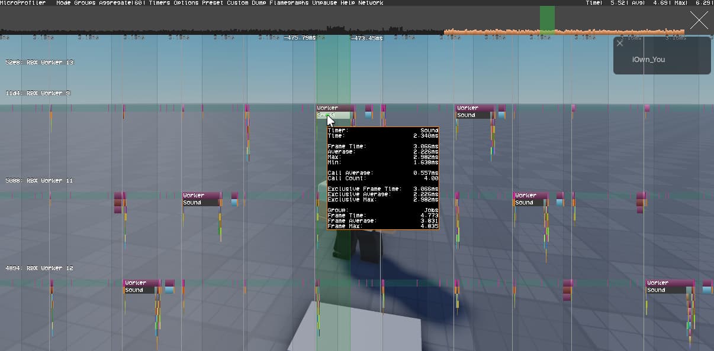Screen dimensions: 714x351
Task: Click the 'Group: Jobs' tooltip line
Action: pos(382,210)
